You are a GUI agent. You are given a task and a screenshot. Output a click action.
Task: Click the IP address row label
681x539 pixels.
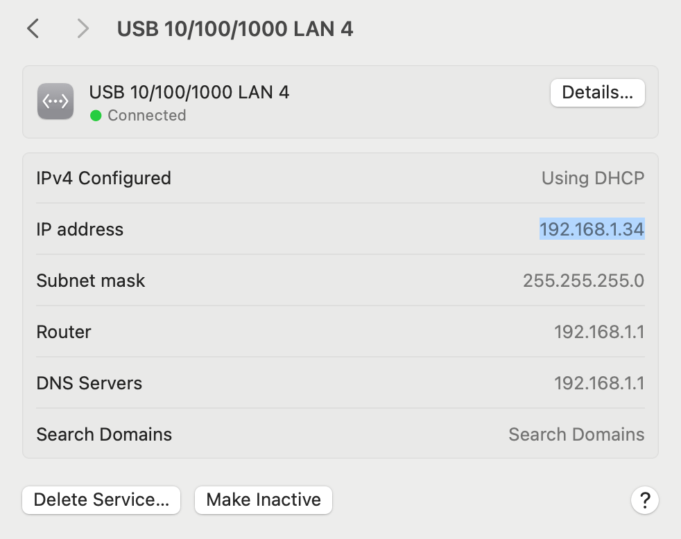tap(80, 229)
